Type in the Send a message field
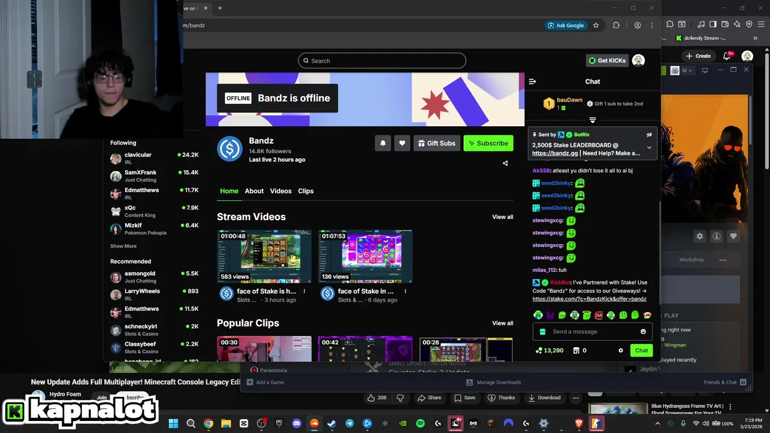770x433 pixels. (593, 331)
